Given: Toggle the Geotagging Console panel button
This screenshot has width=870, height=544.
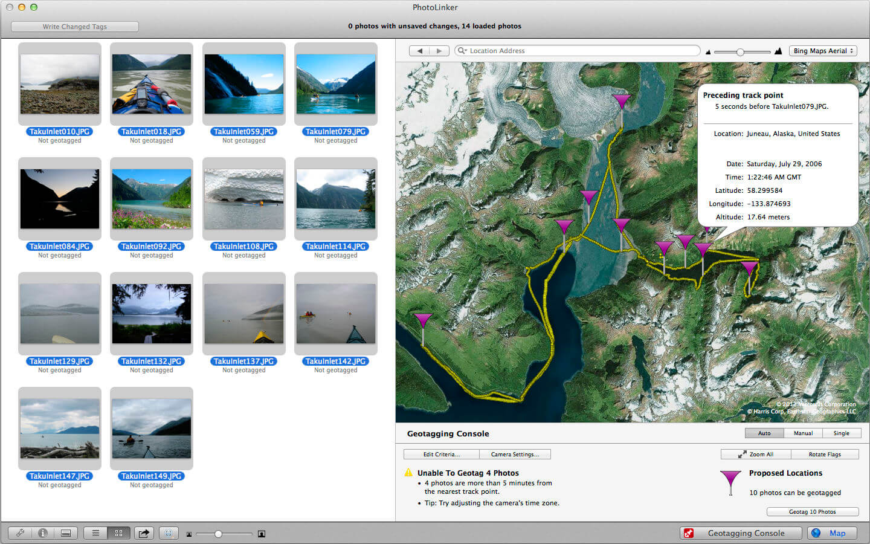Looking at the screenshot, I should (x=741, y=533).
